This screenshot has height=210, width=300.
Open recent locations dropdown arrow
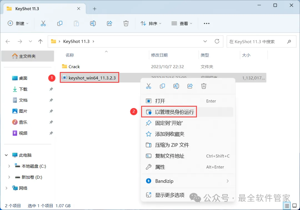click(30, 41)
